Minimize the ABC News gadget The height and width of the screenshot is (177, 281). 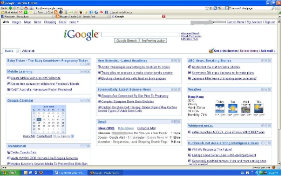pos(266,61)
